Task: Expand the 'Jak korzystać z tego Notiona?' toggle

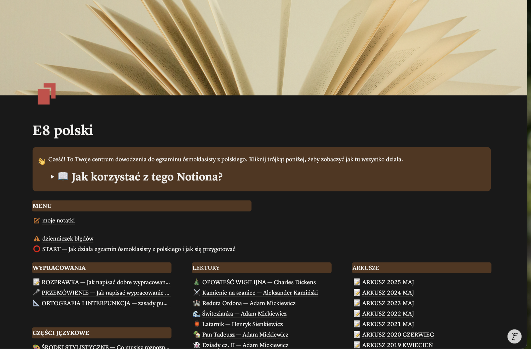Action: (x=52, y=177)
